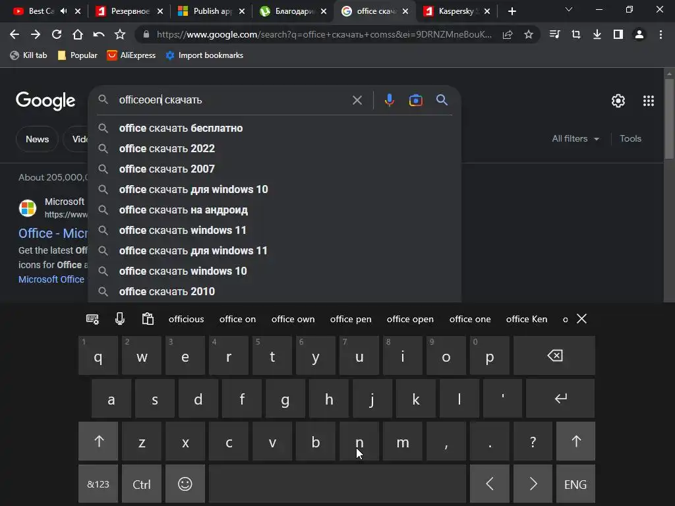Open the media control playlist icon
675x506 pixels.
pyautogui.click(x=555, y=34)
